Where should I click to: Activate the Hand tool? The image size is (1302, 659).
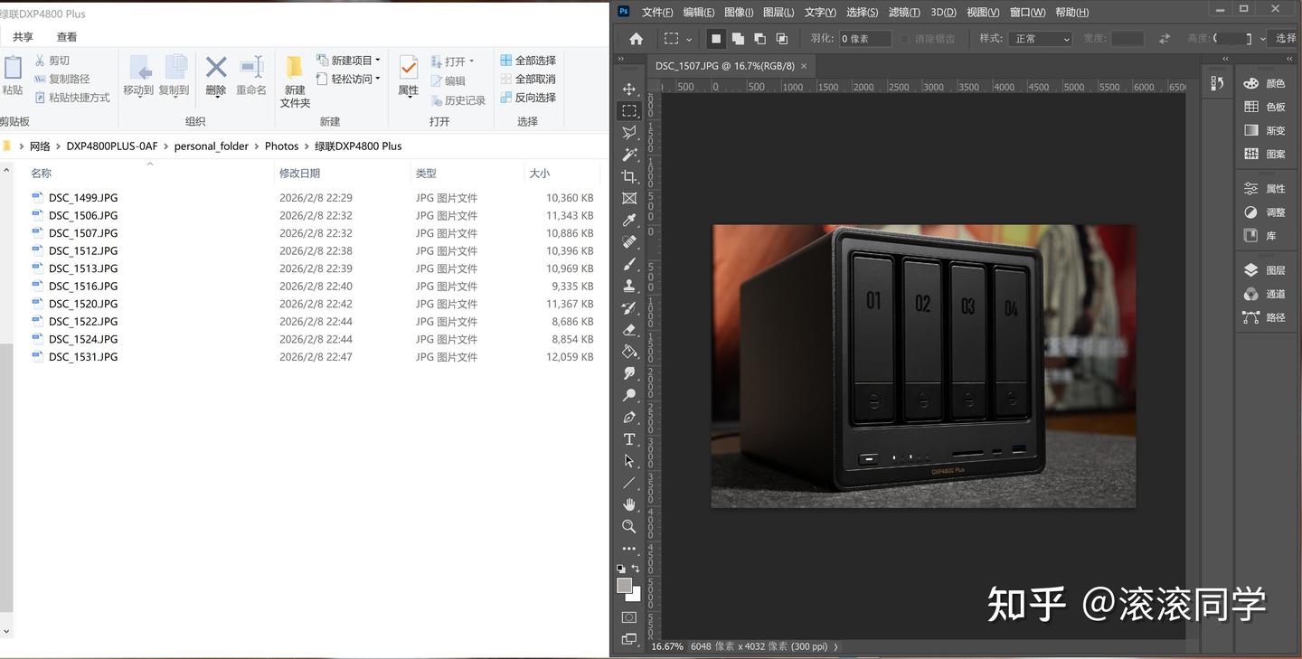[x=629, y=504]
